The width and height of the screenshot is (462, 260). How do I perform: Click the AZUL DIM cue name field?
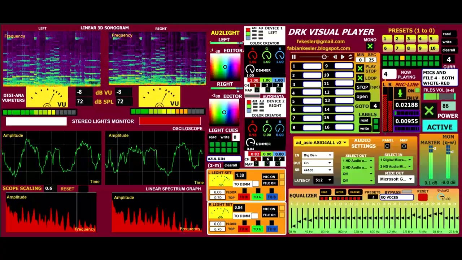(224, 159)
